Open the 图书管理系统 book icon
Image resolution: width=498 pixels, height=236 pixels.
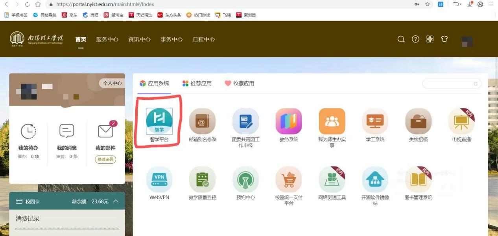tap(418, 179)
